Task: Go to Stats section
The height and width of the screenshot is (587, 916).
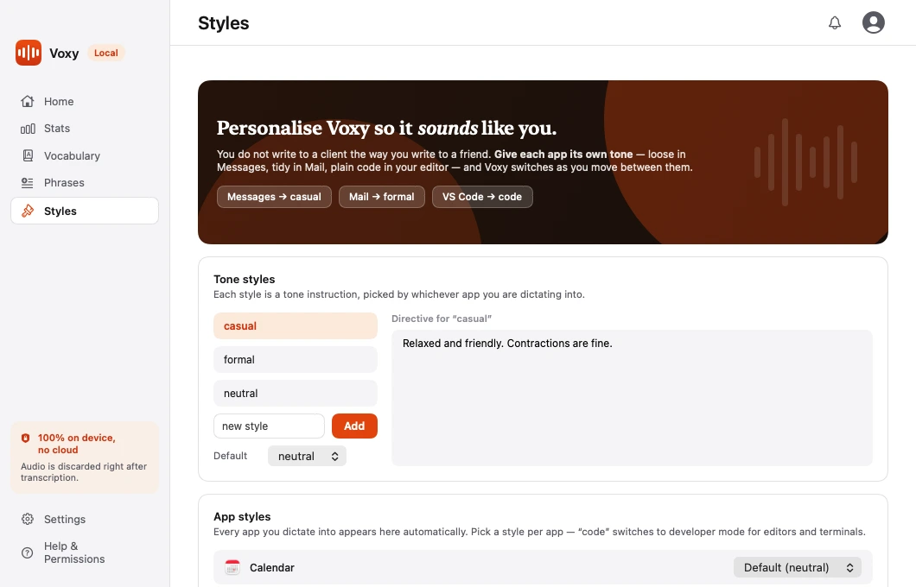Action: pos(85,129)
